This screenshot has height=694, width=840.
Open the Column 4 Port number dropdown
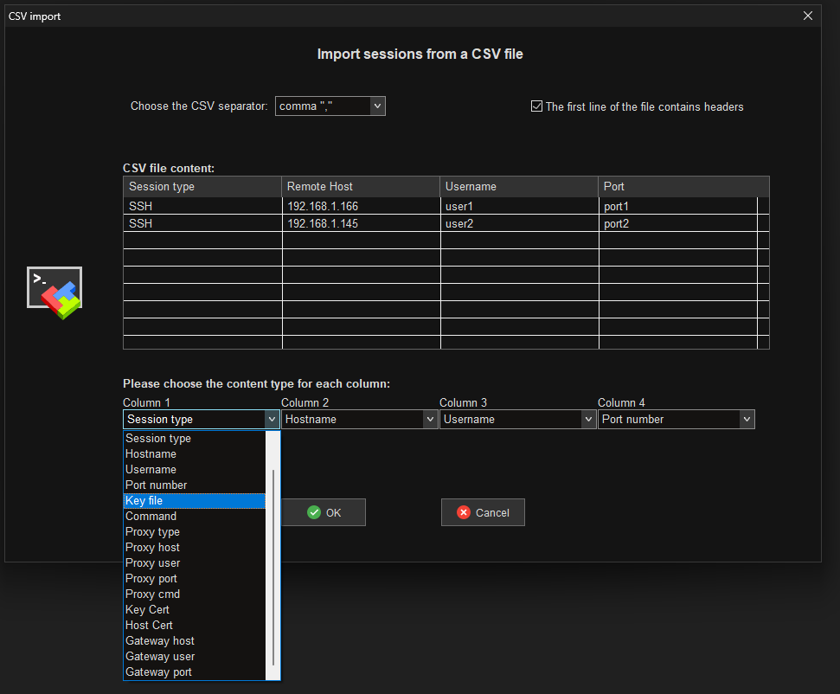(747, 419)
